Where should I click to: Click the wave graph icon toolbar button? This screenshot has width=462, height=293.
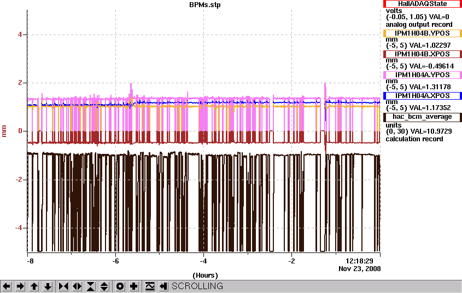click(150, 286)
